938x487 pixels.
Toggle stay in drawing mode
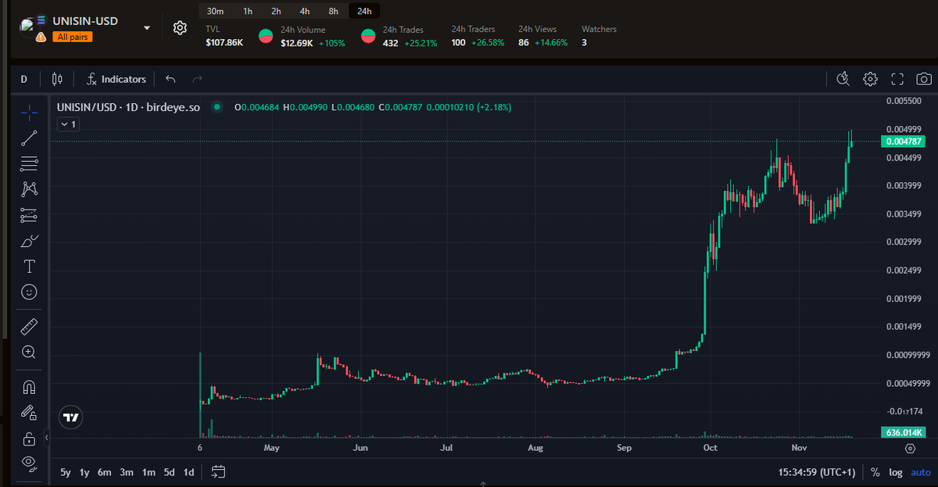click(29, 412)
